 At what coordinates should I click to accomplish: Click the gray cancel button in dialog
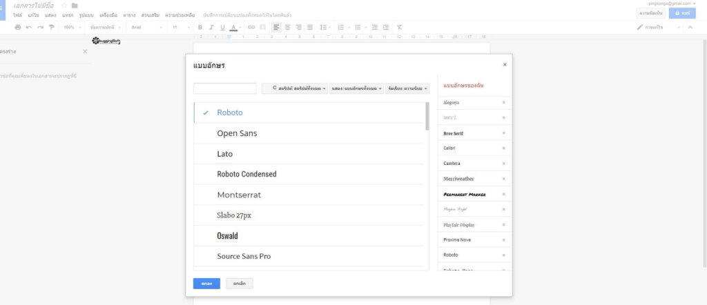240,284
